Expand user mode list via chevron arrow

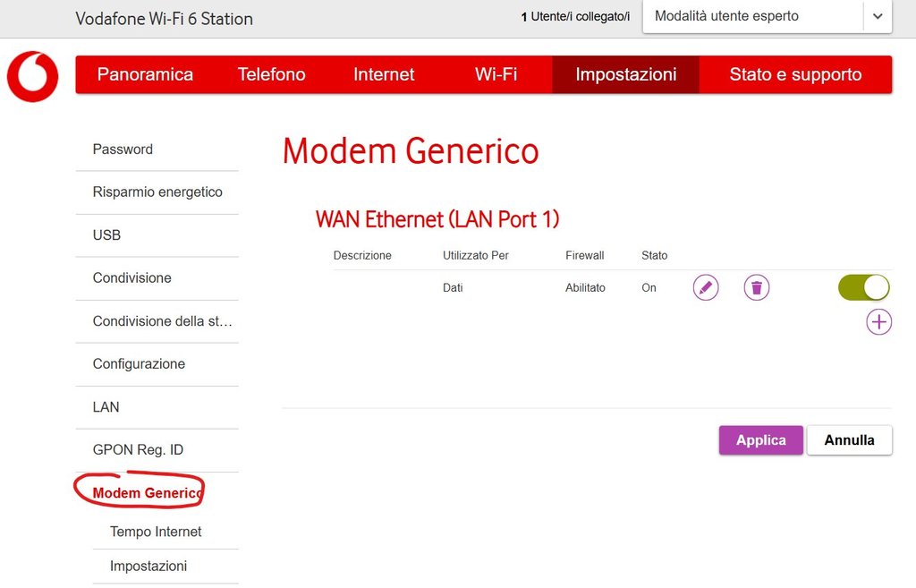(x=878, y=16)
